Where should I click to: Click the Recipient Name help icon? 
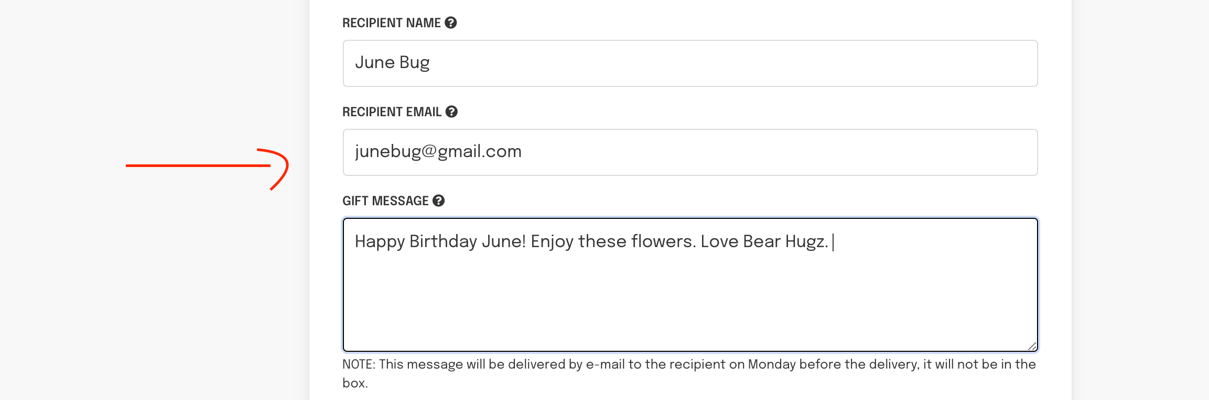click(451, 23)
